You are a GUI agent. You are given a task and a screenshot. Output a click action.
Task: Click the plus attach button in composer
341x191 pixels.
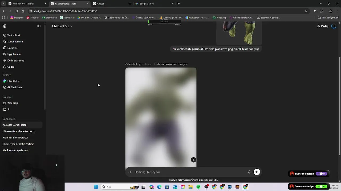130,172
